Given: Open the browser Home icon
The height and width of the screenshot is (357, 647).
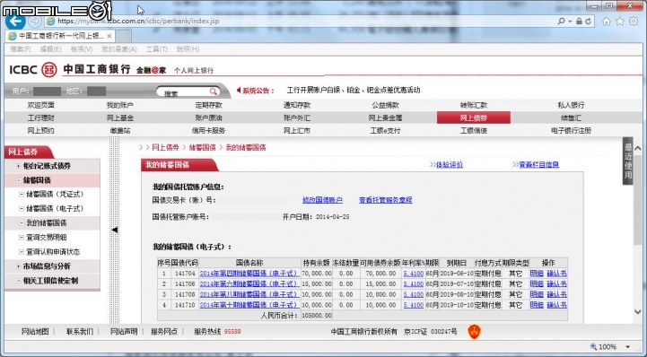Looking at the screenshot, I should pyautogui.click(x=606, y=22).
